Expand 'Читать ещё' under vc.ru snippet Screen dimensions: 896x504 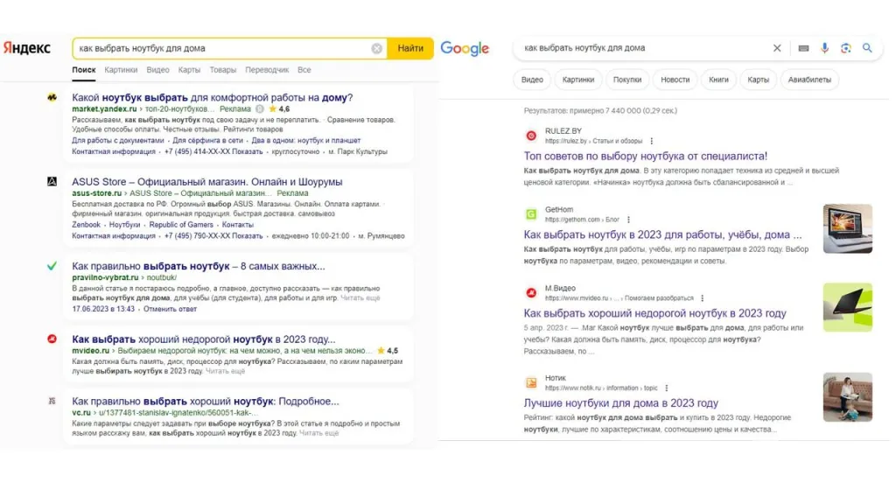[x=318, y=433]
